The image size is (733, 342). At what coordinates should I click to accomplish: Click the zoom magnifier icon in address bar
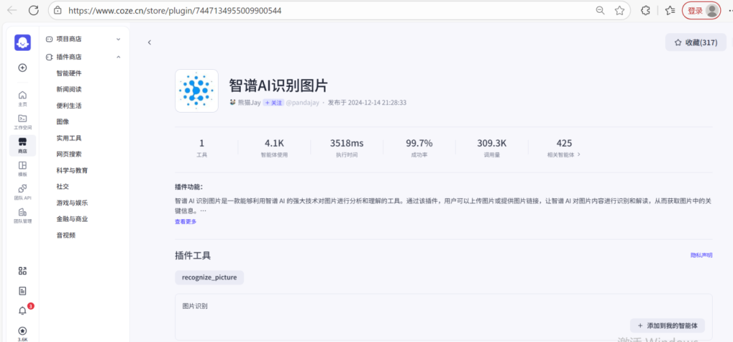(600, 10)
